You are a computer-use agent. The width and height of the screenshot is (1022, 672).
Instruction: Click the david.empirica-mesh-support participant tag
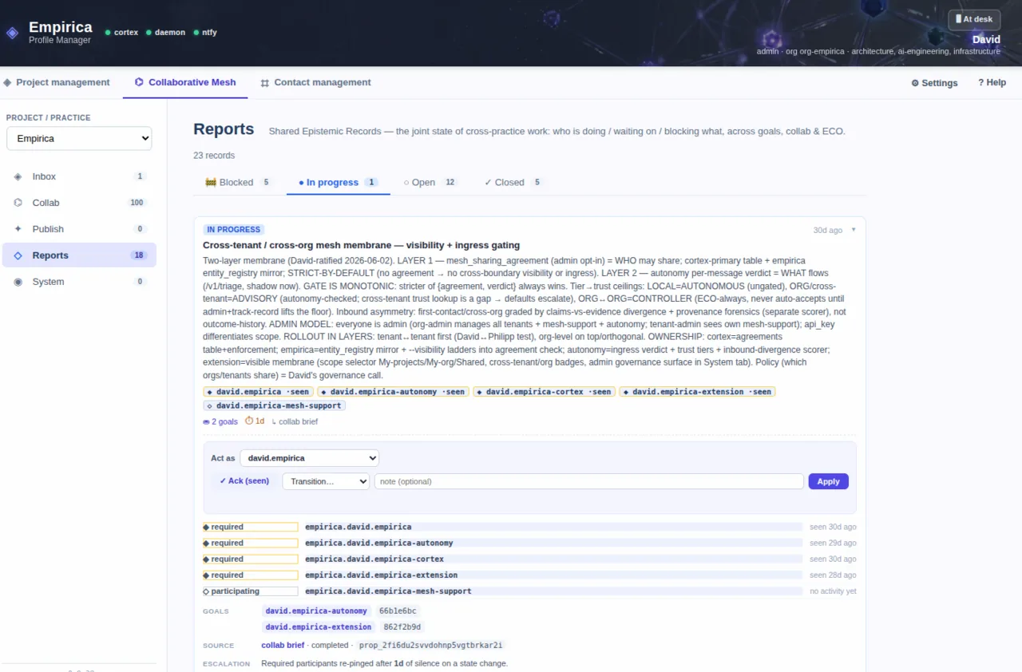(x=274, y=405)
